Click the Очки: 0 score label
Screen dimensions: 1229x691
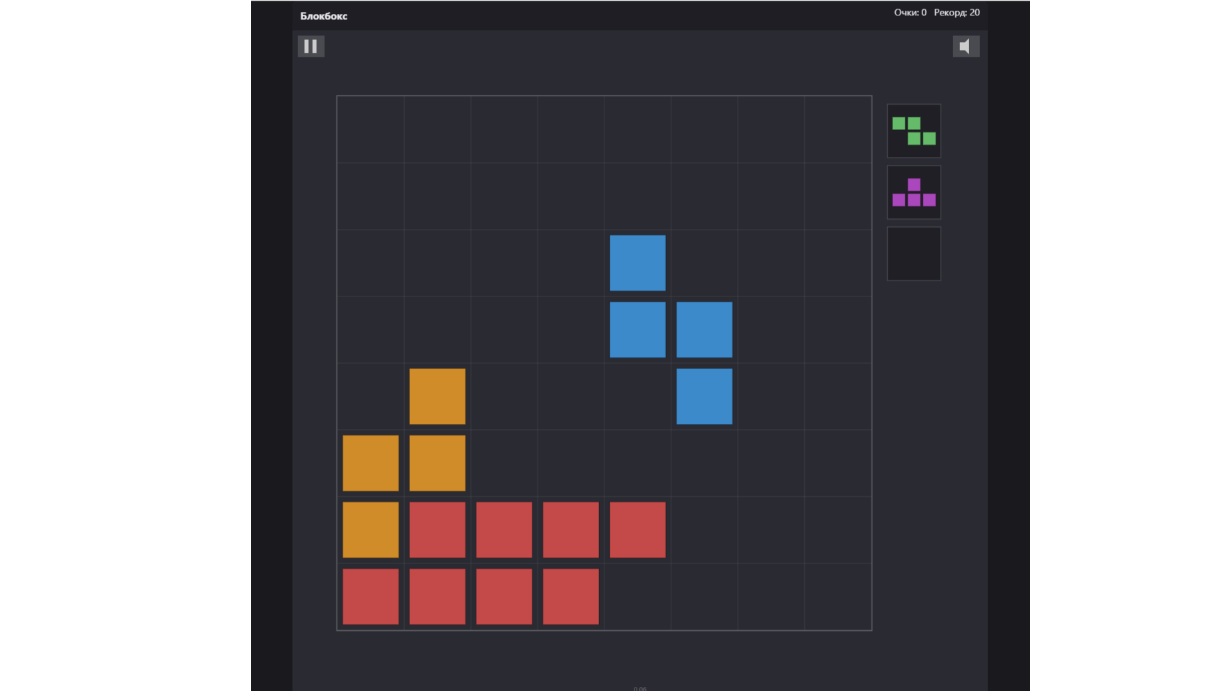pos(910,13)
